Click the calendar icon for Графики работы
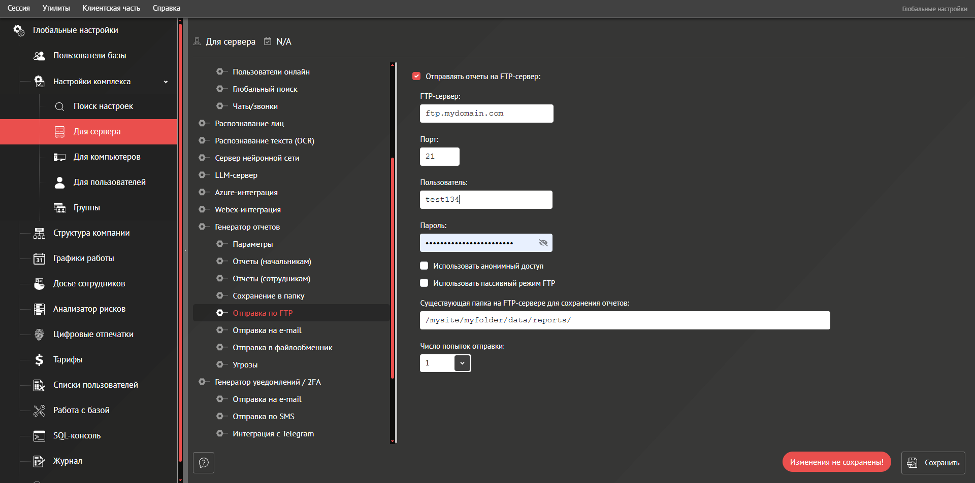 (x=39, y=258)
